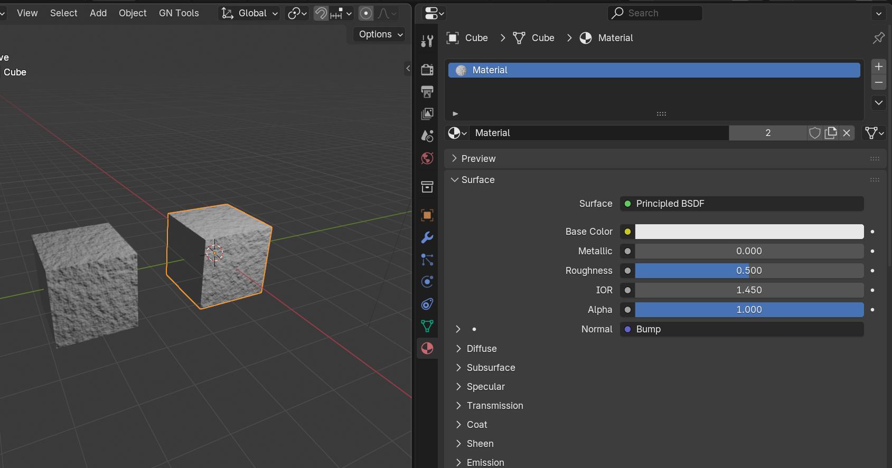Viewport: 892px width, 468px height.
Task: Open the Modifiers properties tab
Action: coord(427,237)
